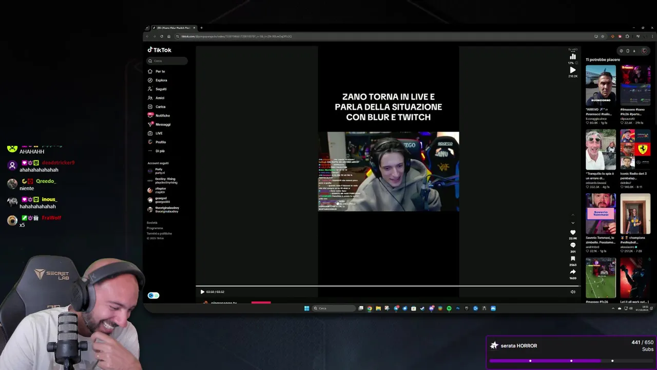The image size is (657, 370).
Task: Open the #ilmasseo #zano recommended video
Action: click(635, 85)
